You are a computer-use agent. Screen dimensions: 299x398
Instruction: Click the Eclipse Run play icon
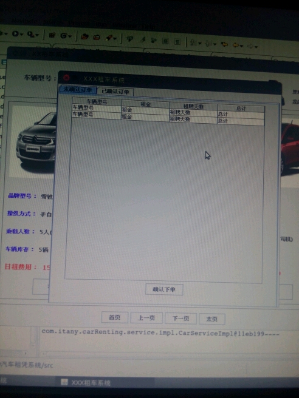coord(15,33)
